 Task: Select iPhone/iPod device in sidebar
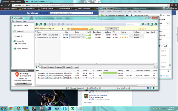[x=22, y=44]
